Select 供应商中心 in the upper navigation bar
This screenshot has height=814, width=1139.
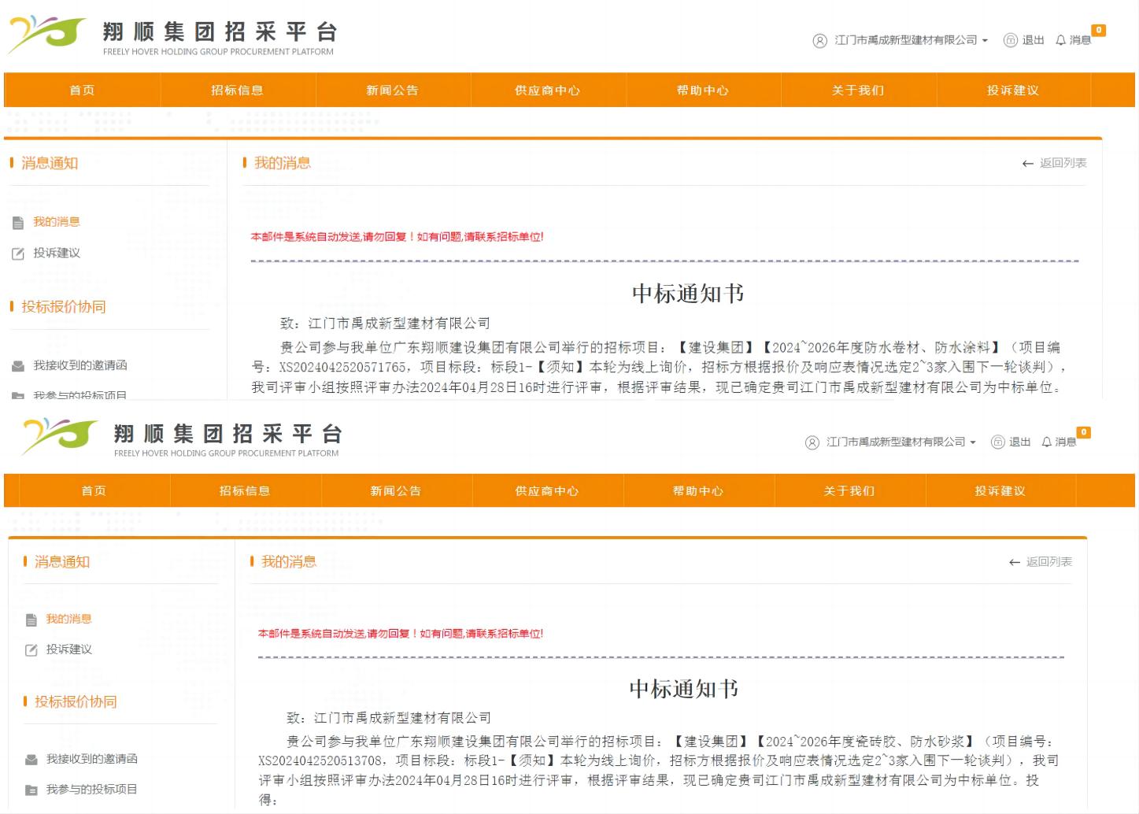coord(547,91)
